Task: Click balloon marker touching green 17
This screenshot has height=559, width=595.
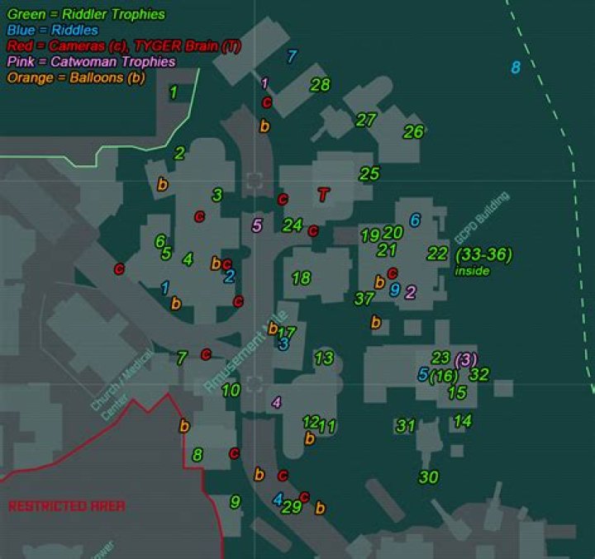Action: pos(273,328)
